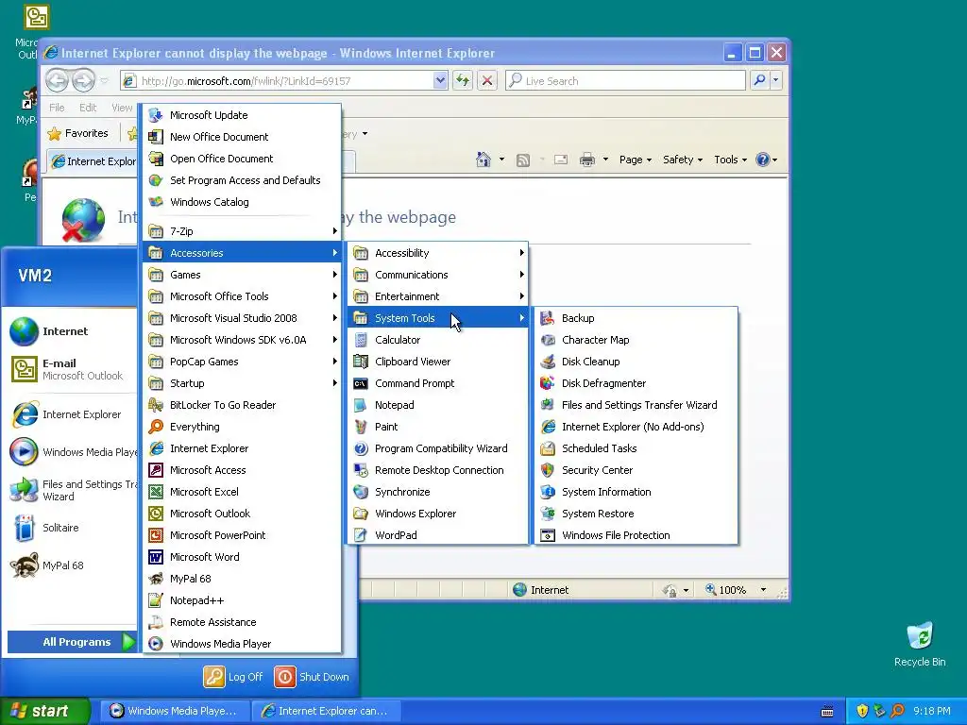The image size is (967, 725).
Task: Open Disk Defragmenter
Action: pyautogui.click(x=636, y=383)
